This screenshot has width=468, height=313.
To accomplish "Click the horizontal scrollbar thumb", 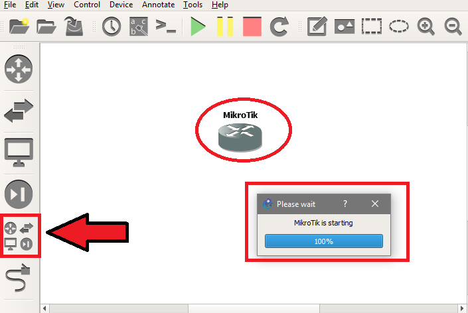I will (254, 308).
